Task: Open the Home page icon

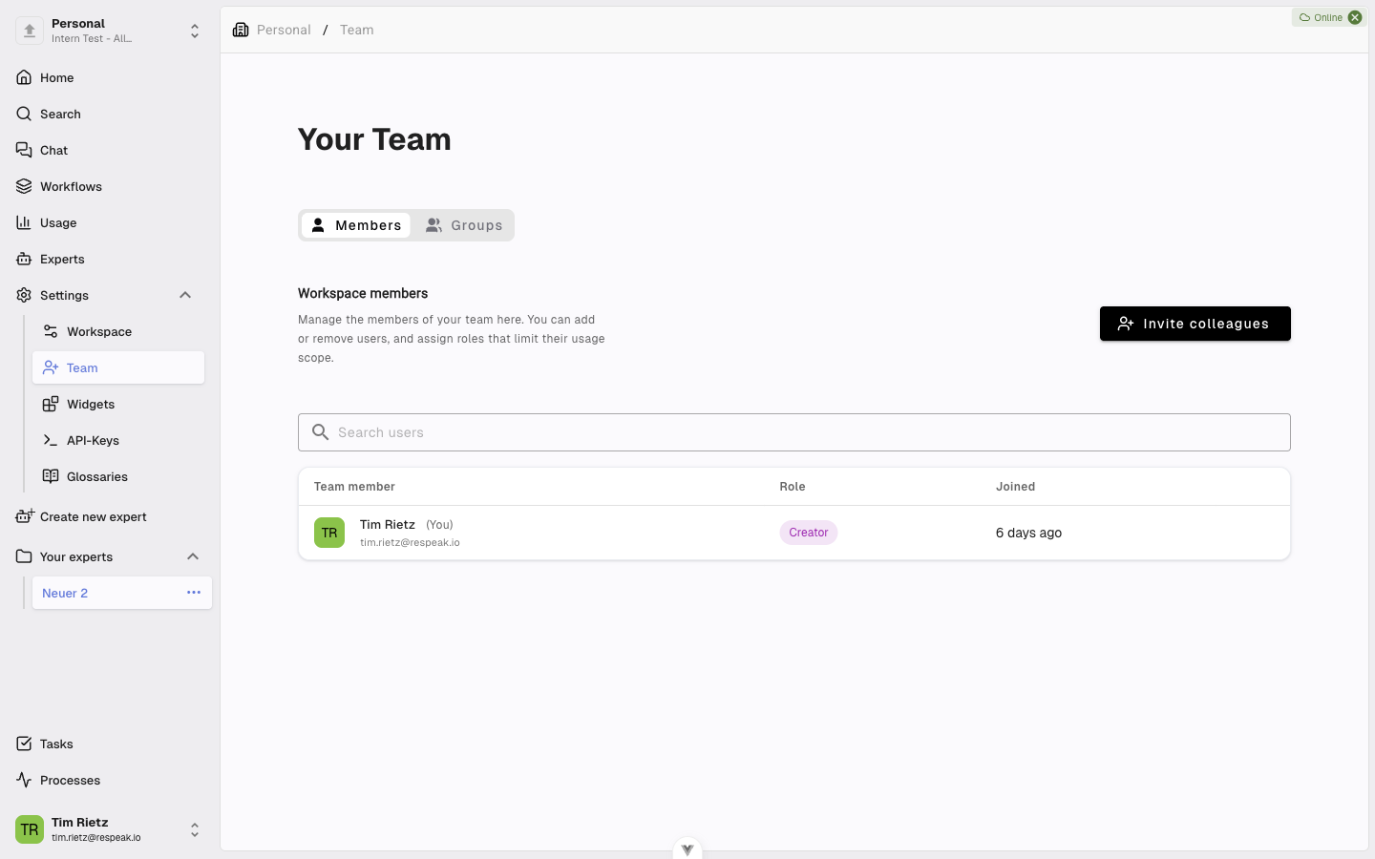Action: pos(24,77)
